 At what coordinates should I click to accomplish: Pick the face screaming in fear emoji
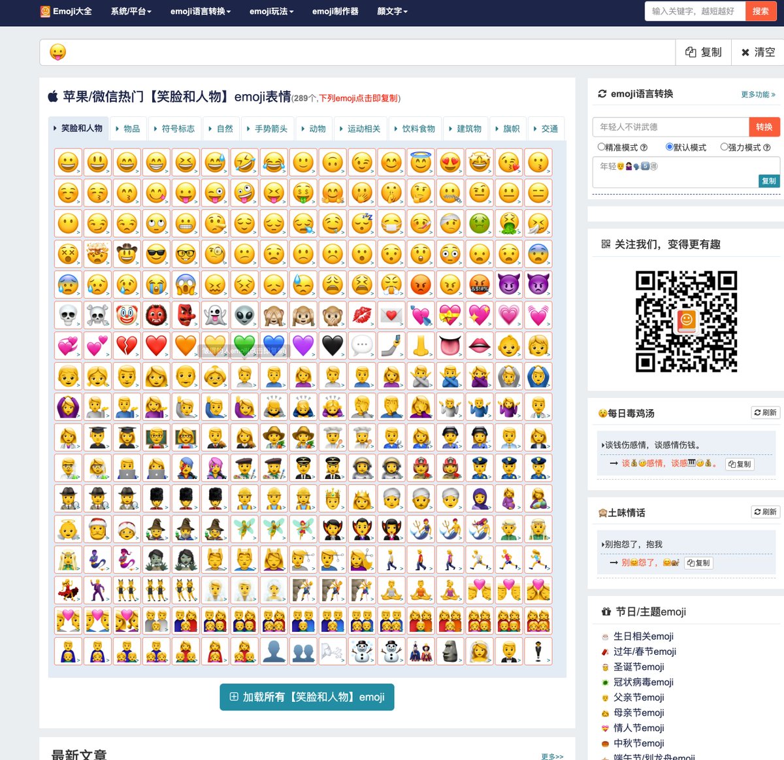(x=186, y=284)
